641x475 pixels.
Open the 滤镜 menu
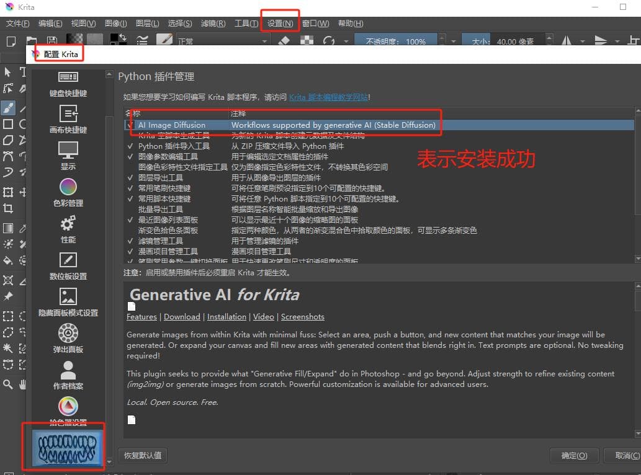[213, 24]
